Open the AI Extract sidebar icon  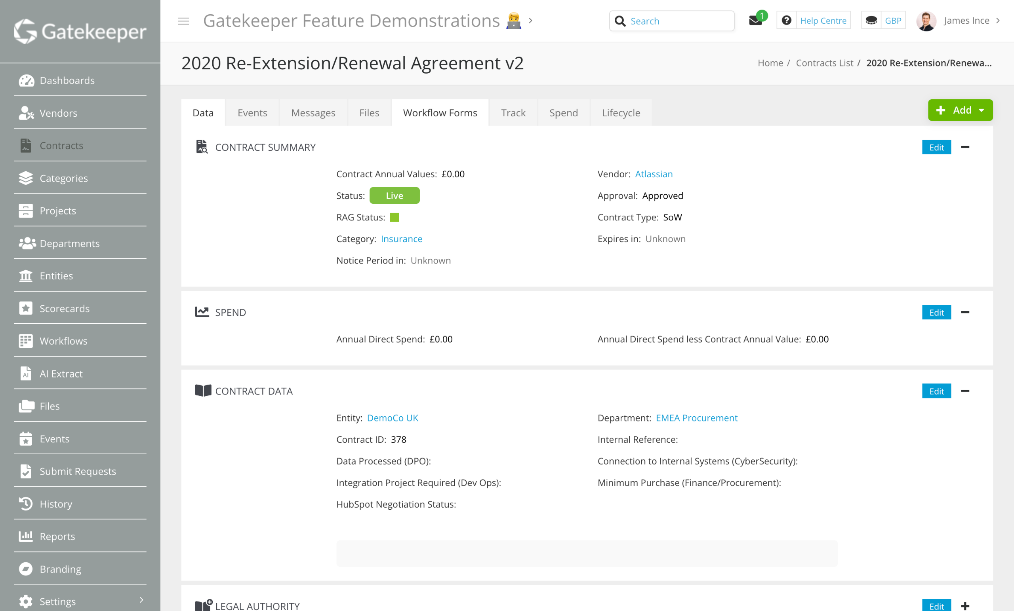coord(25,373)
